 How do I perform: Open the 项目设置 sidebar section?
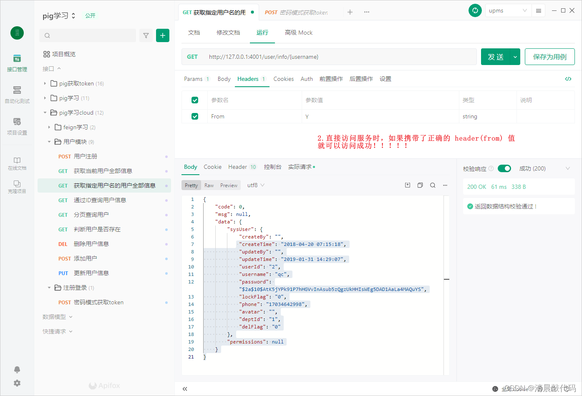click(17, 127)
